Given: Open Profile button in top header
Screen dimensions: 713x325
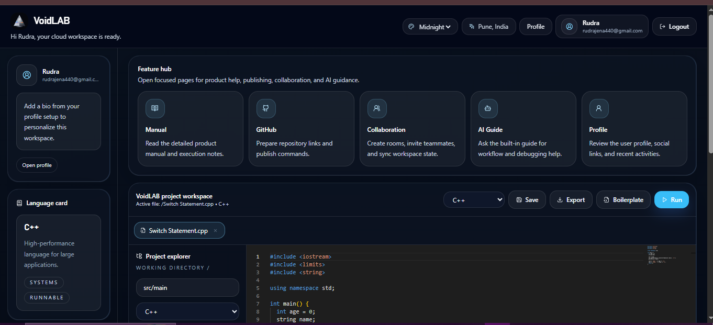Looking at the screenshot, I should (x=536, y=27).
